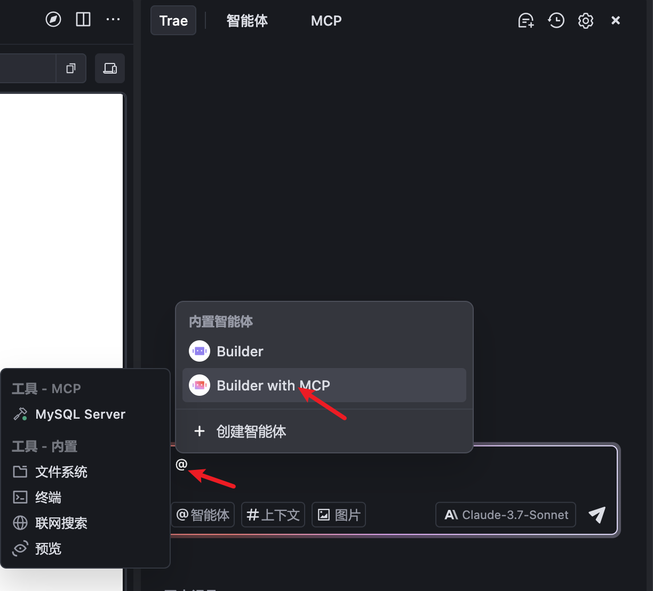The image size is (653, 591).
Task: Click the plus icon beside 创建智能体
Action: click(200, 431)
